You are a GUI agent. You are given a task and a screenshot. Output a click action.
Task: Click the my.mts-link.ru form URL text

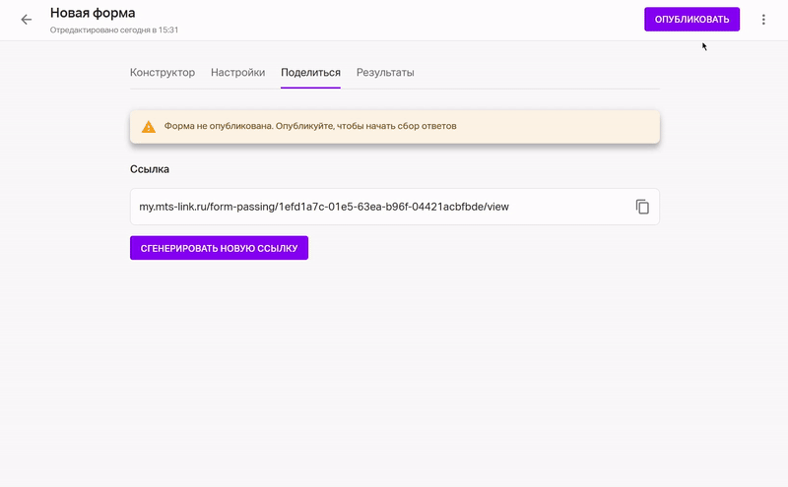point(324,207)
